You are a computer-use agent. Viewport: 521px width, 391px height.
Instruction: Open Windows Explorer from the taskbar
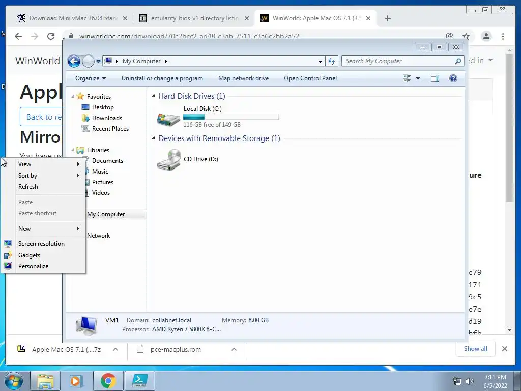pyautogui.click(x=45, y=381)
